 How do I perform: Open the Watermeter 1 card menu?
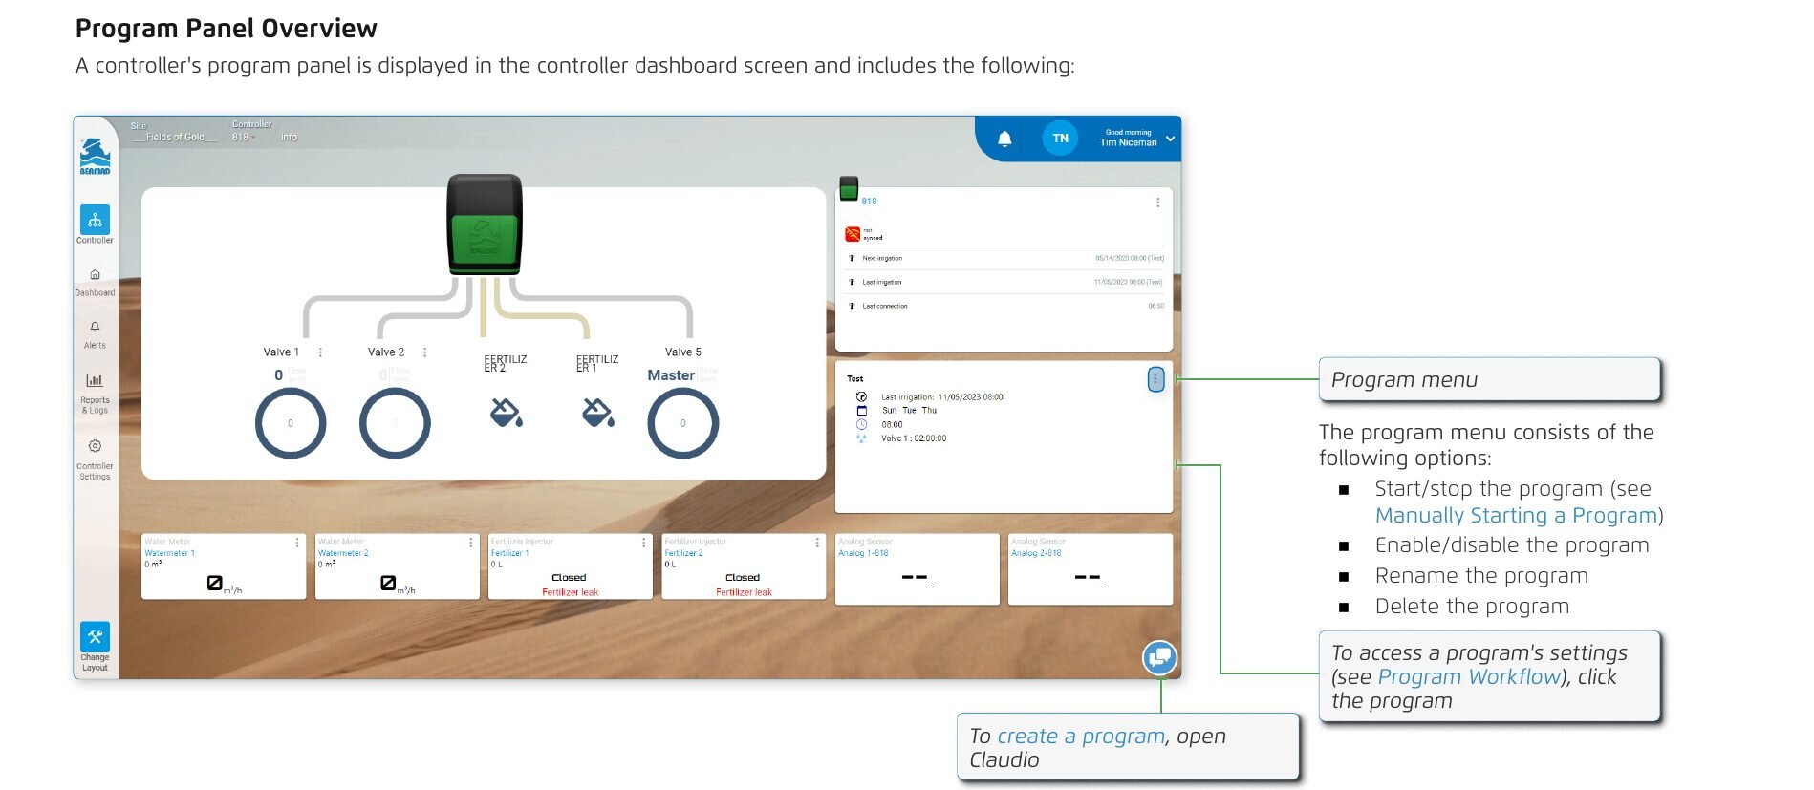pyautogui.click(x=297, y=543)
